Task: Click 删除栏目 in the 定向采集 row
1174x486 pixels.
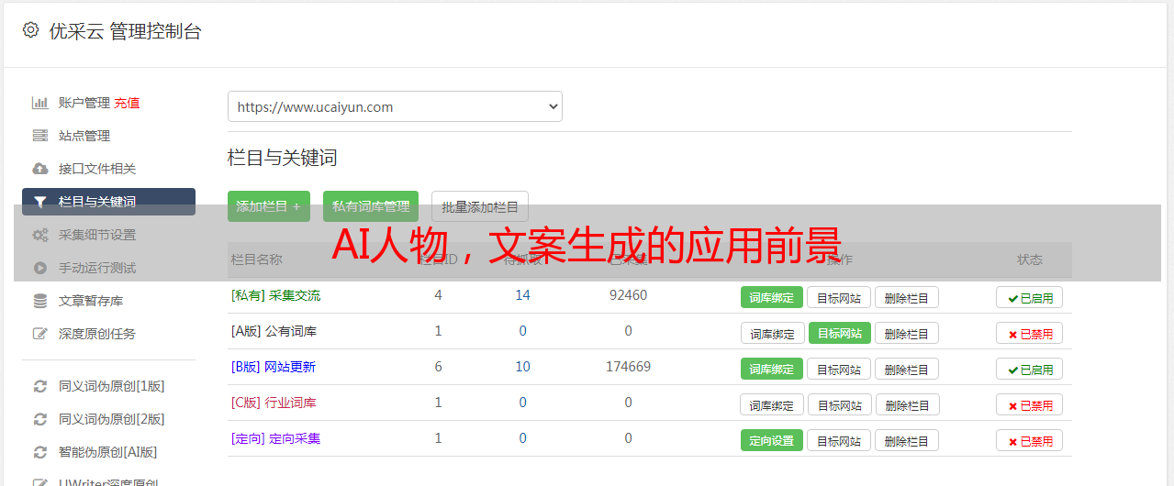Action: (906, 440)
